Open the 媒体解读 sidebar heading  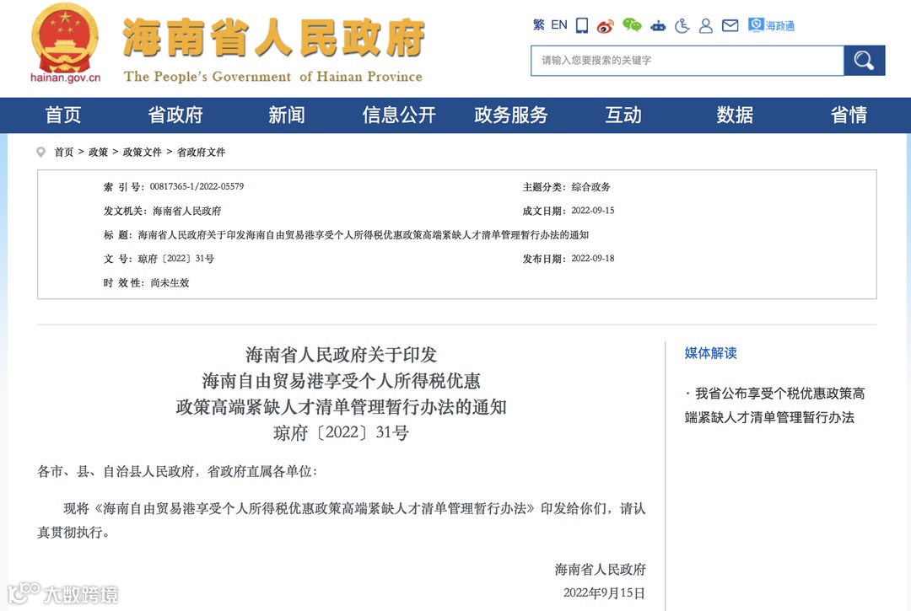click(x=710, y=353)
